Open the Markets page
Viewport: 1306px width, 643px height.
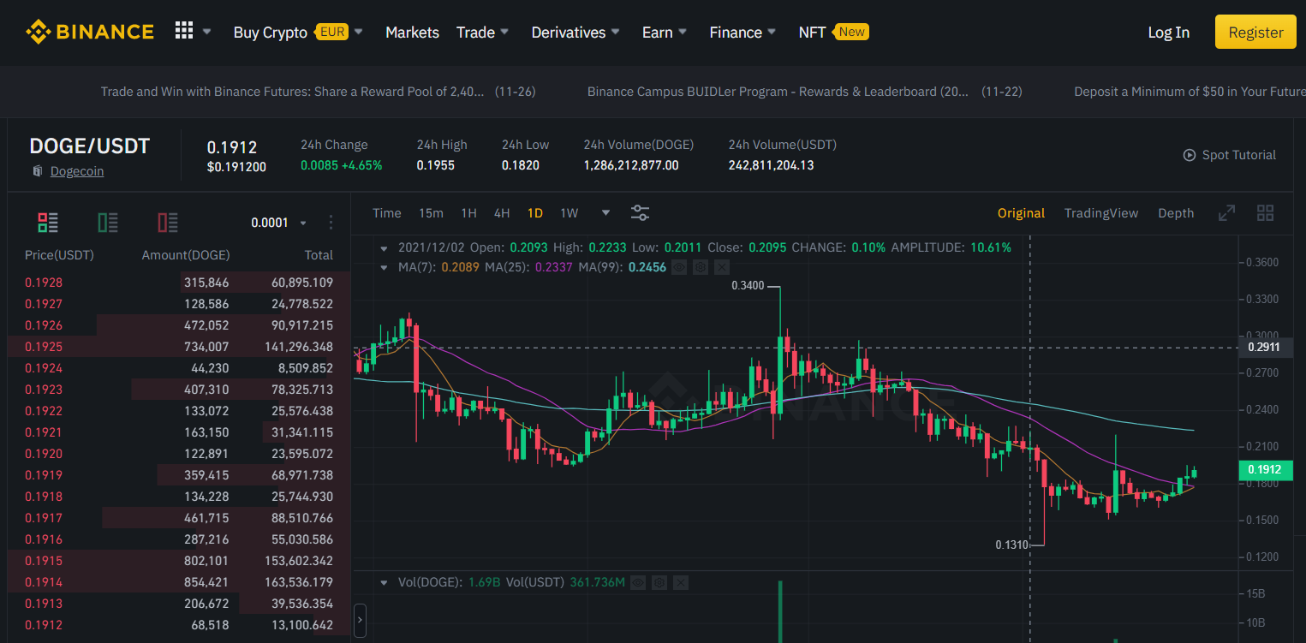(412, 32)
